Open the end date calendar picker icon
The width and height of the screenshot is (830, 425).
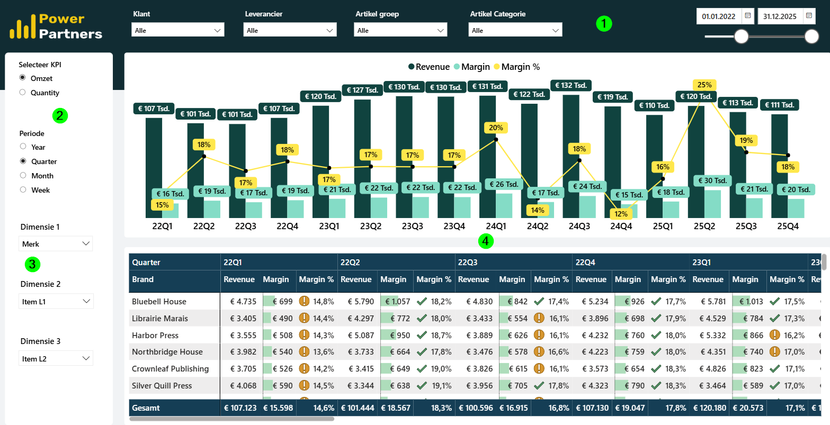(x=809, y=16)
